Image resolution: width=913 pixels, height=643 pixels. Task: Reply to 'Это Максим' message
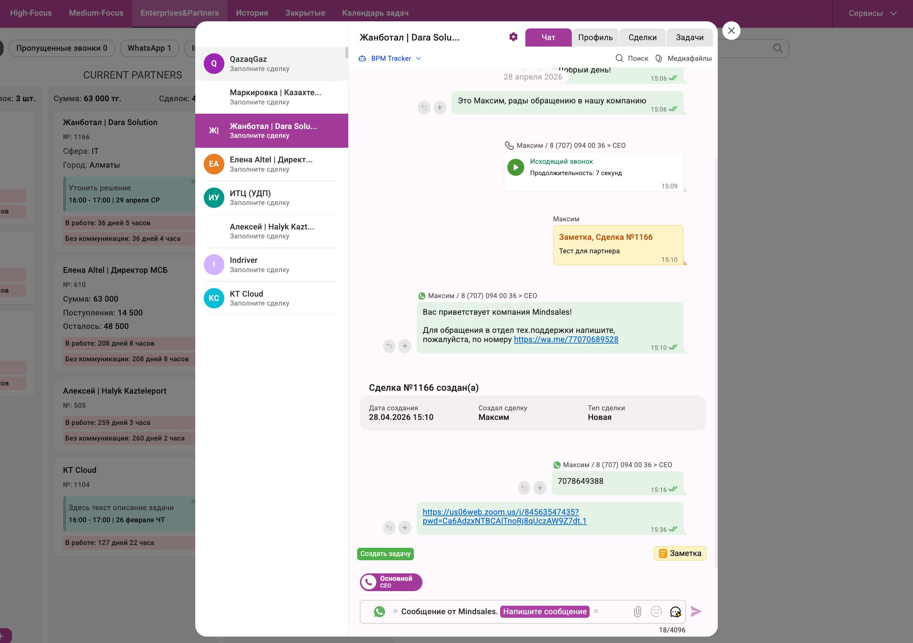pyautogui.click(x=424, y=107)
